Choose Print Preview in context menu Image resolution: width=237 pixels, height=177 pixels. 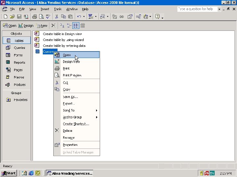coord(77,75)
